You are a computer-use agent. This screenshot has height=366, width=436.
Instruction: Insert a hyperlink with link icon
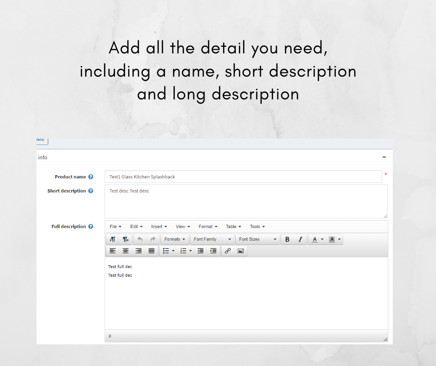(228, 251)
